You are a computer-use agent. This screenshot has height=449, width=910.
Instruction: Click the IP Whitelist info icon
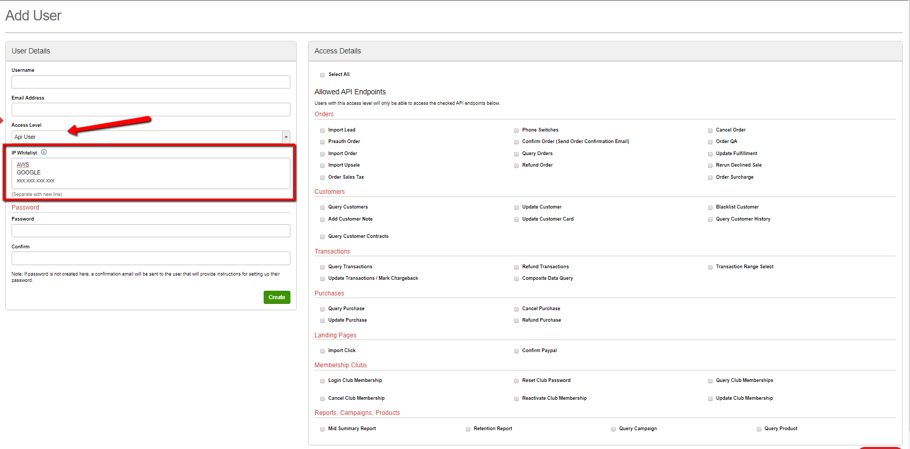(44, 152)
